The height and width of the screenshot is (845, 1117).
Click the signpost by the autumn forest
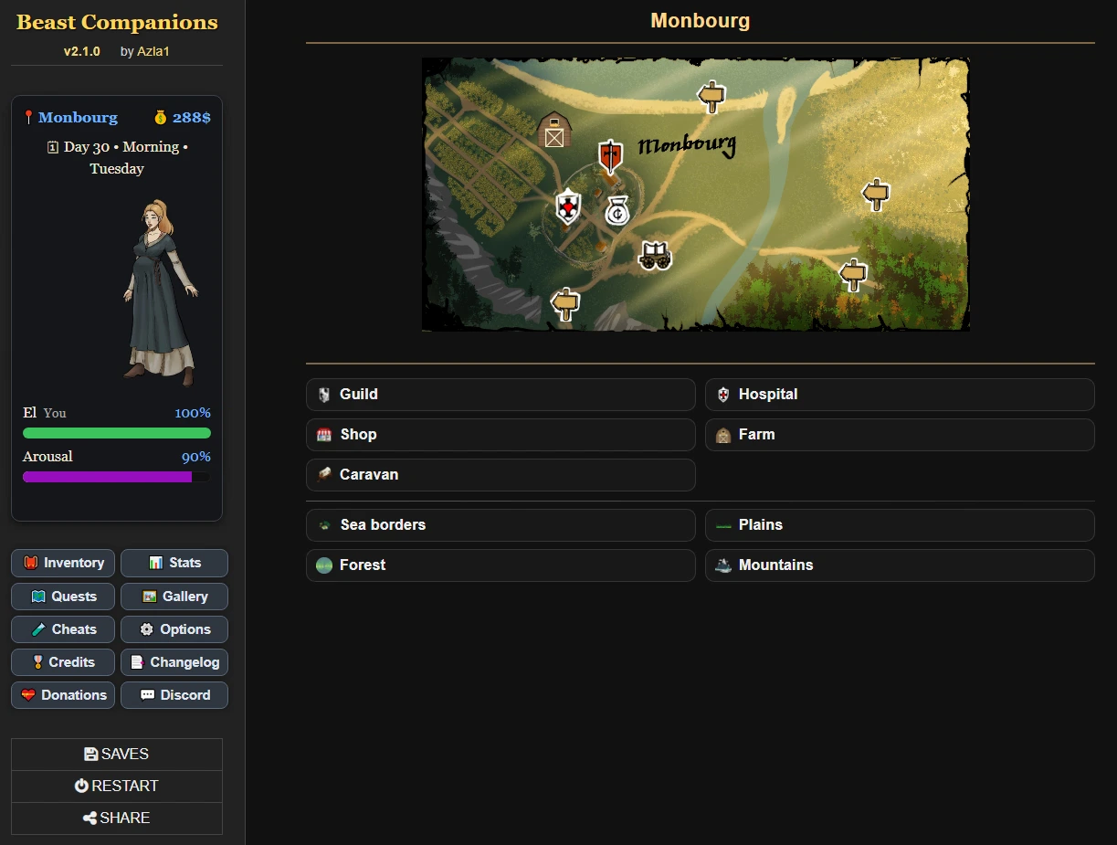tap(853, 274)
